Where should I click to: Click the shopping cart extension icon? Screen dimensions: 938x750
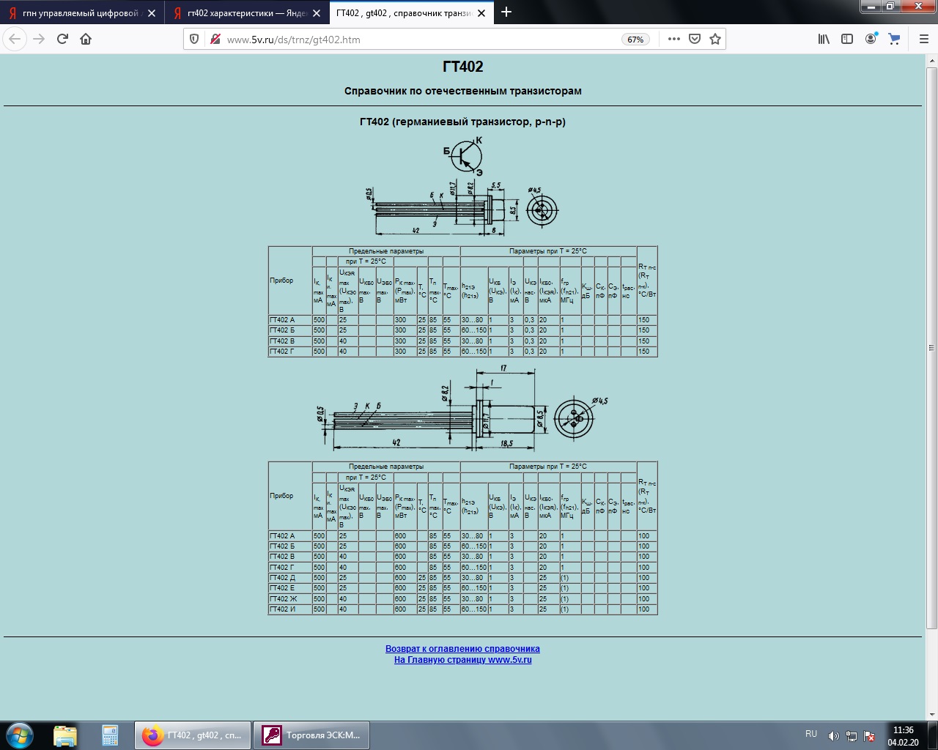[x=894, y=40]
